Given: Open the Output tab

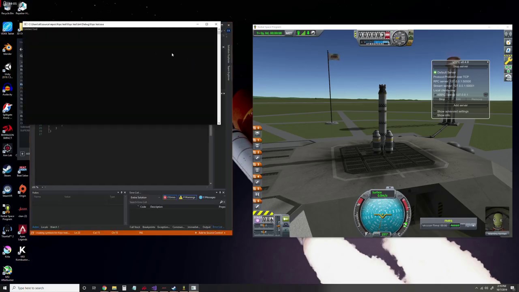Looking at the screenshot, I should [206, 227].
